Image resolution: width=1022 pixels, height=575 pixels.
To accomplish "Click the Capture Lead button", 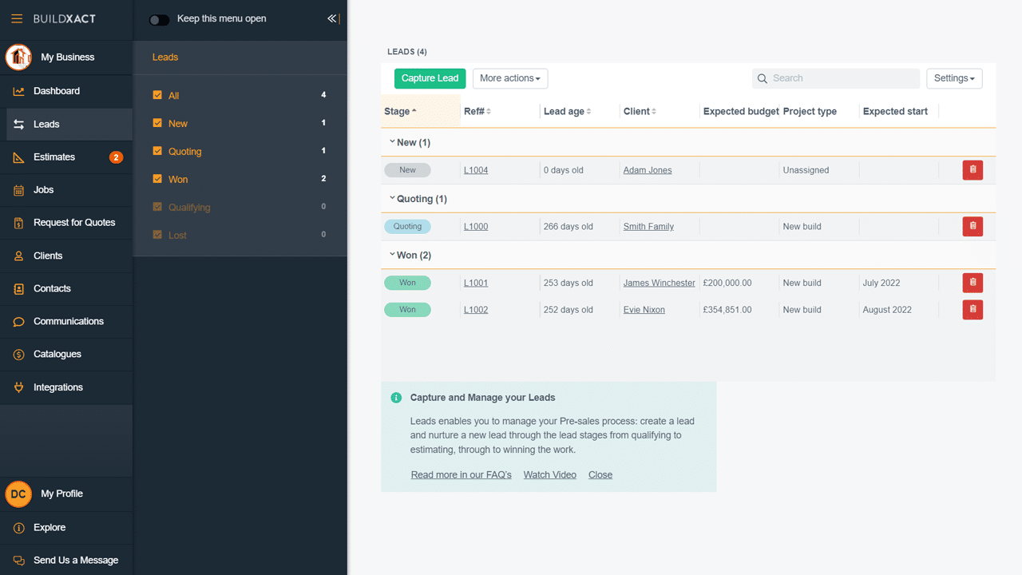I will tap(430, 78).
